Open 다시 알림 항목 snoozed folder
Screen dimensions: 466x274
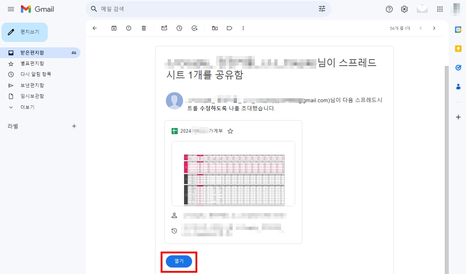point(40,74)
